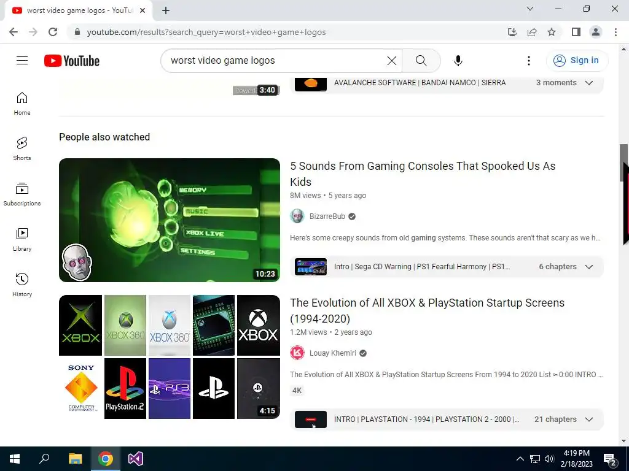Open the YouTube hamburger guide menu
Viewport: 629px width, 471px height.
click(x=22, y=61)
